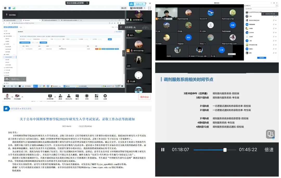This screenshot has width=281, height=178.
Task: Select 王老师 tile in meeting grid
Action: coord(210,26)
